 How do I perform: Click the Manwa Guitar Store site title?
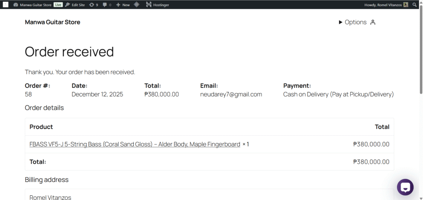click(x=52, y=22)
